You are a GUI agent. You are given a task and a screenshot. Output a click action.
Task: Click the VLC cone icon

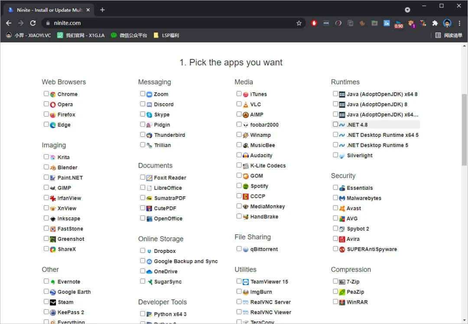coord(246,104)
